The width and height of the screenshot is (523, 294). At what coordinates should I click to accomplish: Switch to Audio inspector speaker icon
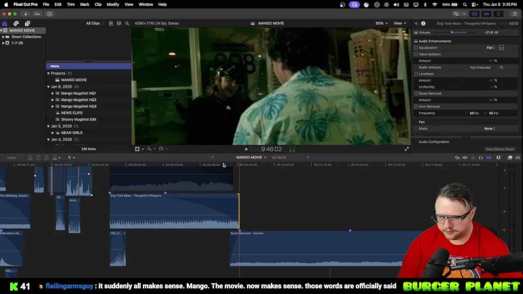(416, 23)
